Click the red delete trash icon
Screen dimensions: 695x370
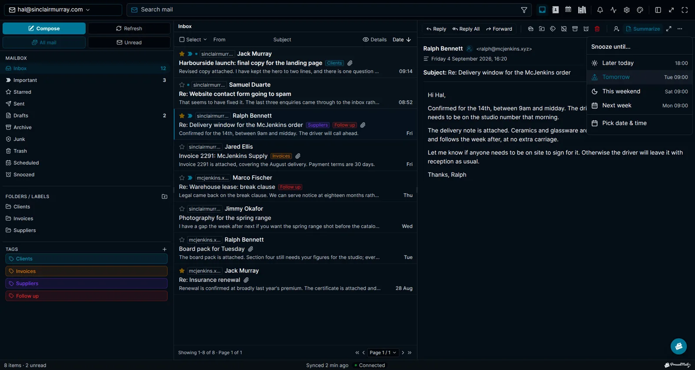(x=597, y=29)
